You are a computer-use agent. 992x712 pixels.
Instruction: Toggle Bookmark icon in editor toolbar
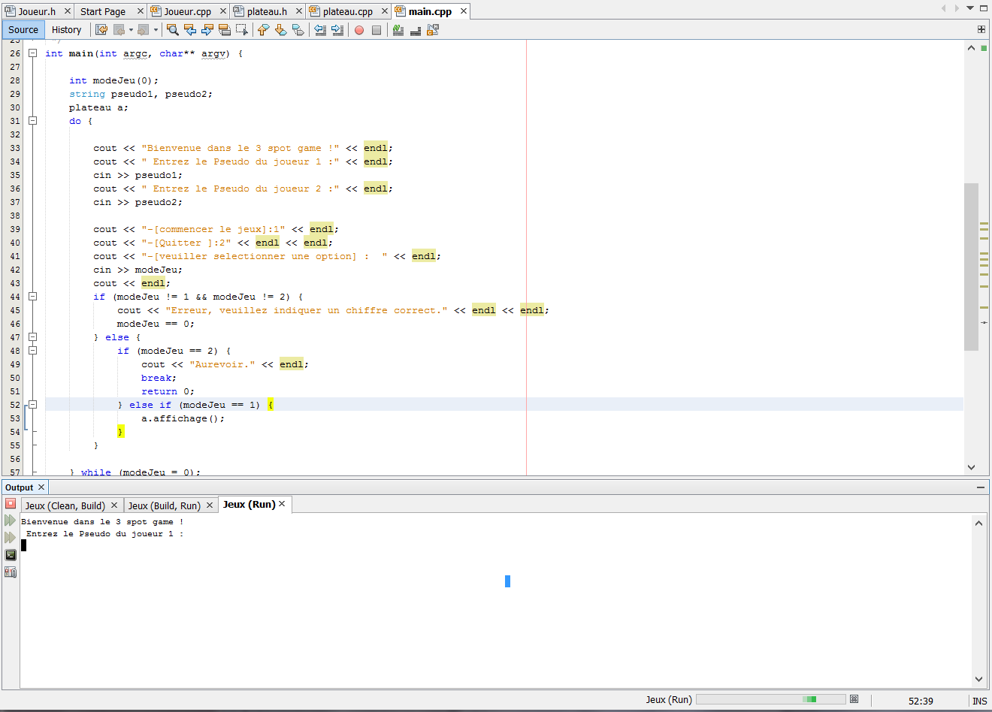point(298,30)
